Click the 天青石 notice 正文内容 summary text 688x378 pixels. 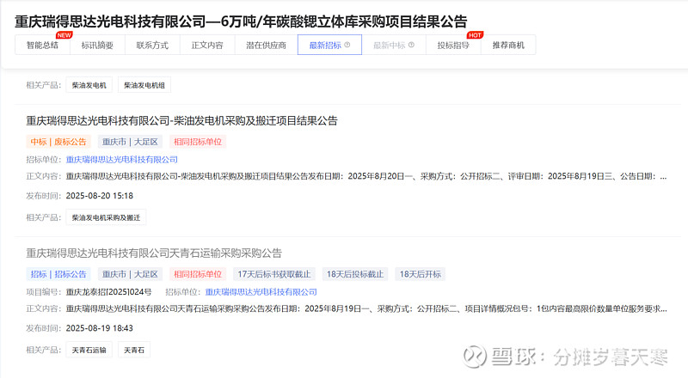(366, 308)
